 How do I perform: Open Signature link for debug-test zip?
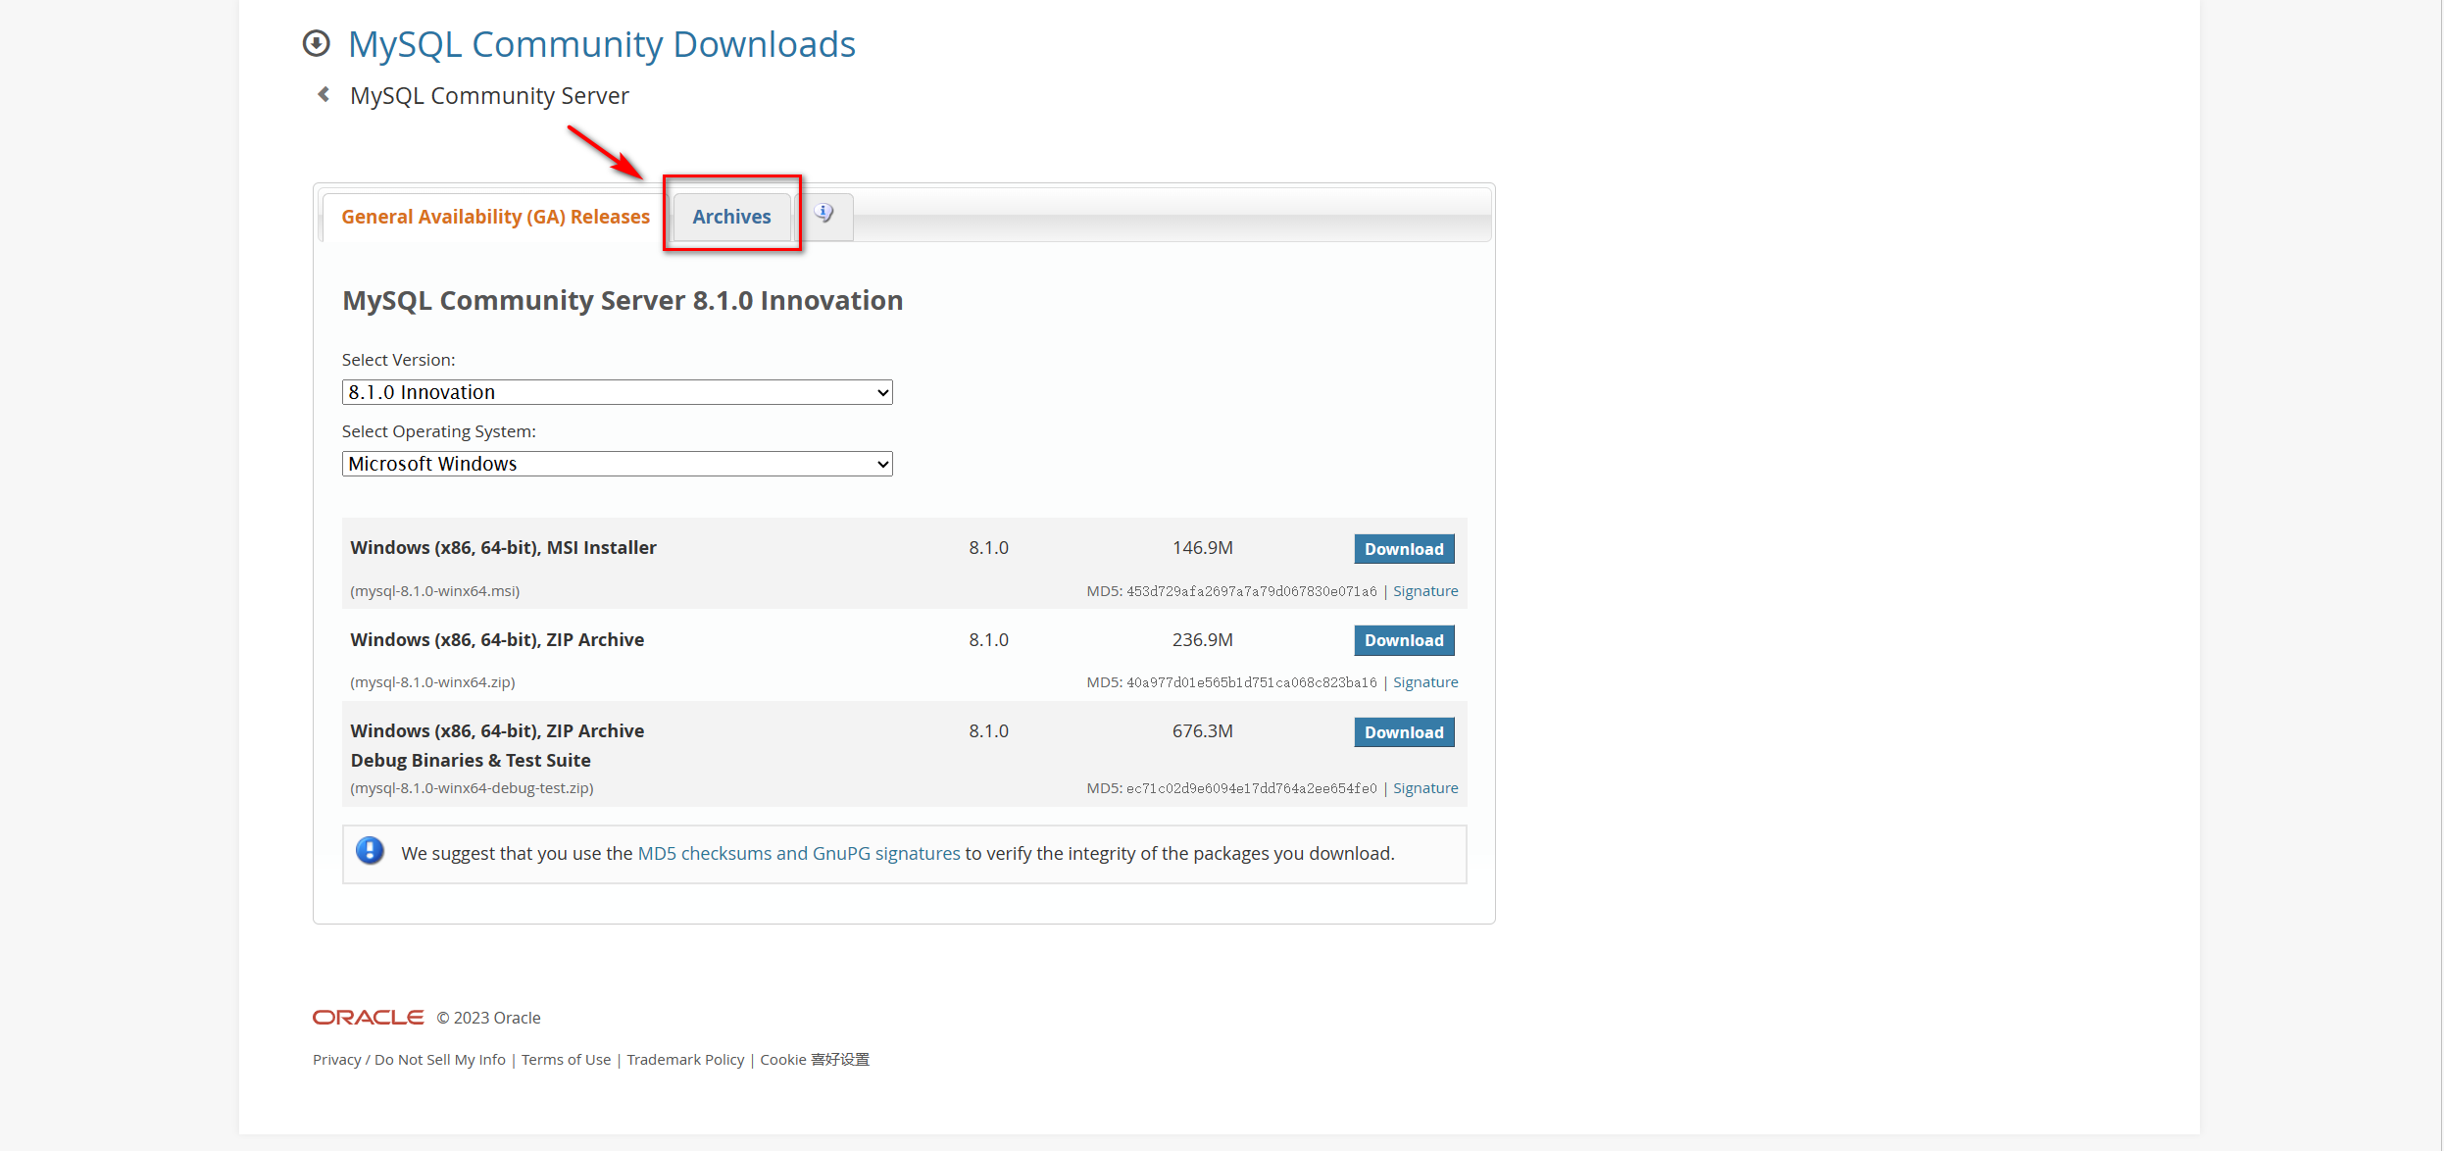tap(1425, 788)
